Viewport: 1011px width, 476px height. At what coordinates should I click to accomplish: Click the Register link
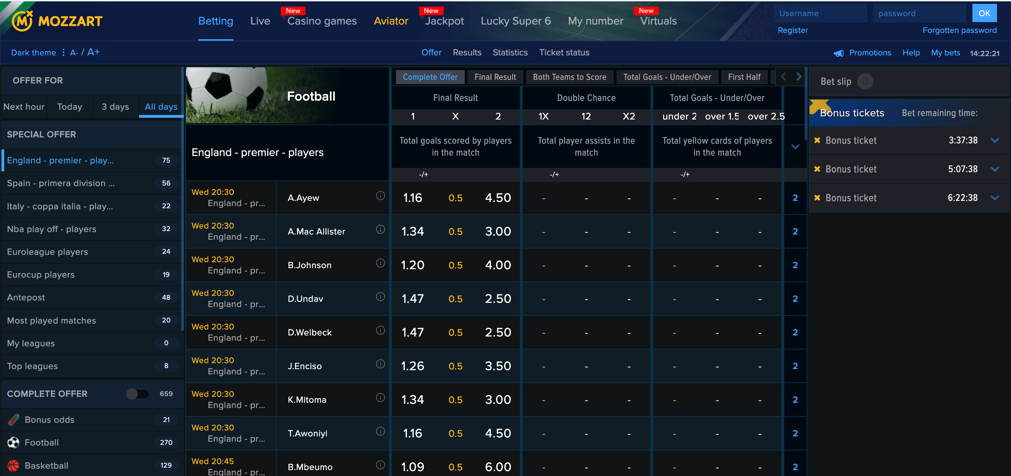[793, 30]
